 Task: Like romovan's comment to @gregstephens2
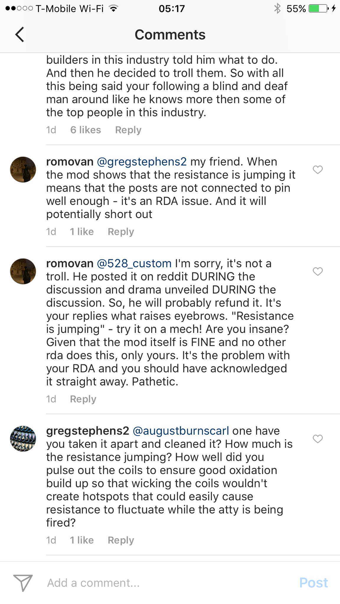click(x=318, y=170)
